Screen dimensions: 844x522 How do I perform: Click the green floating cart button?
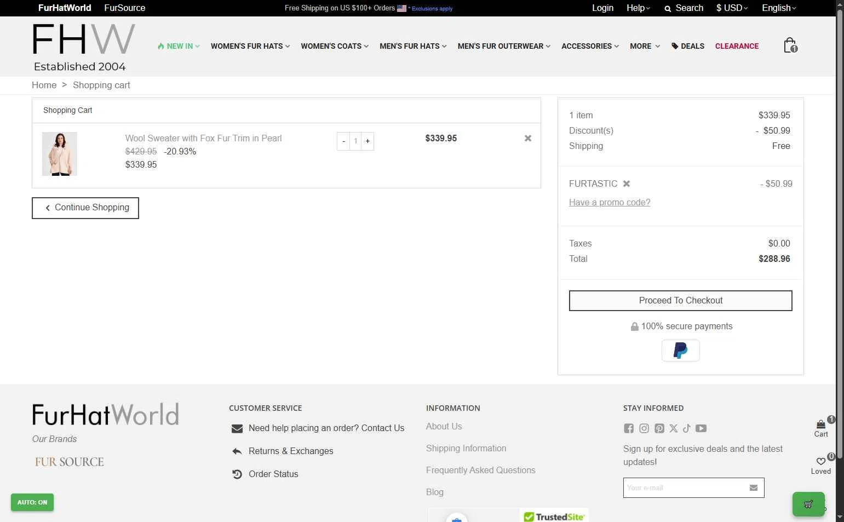tap(808, 504)
